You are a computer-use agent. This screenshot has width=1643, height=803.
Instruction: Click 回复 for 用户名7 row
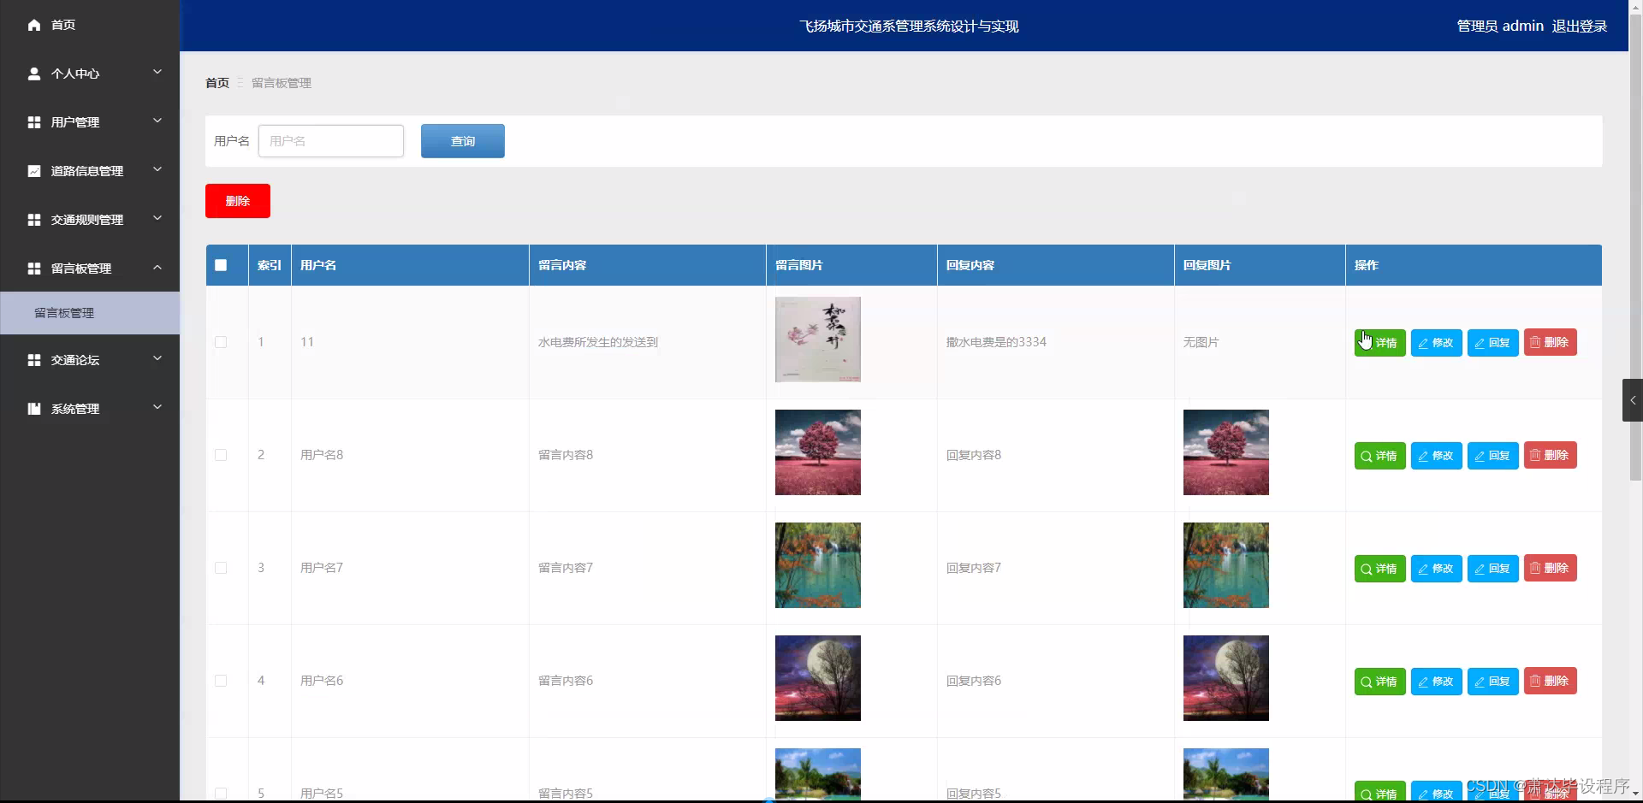click(1493, 569)
